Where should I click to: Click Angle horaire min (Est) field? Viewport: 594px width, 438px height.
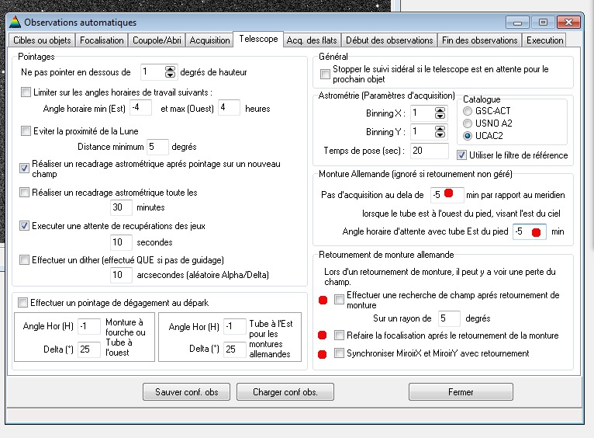click(x=140, y=108)
